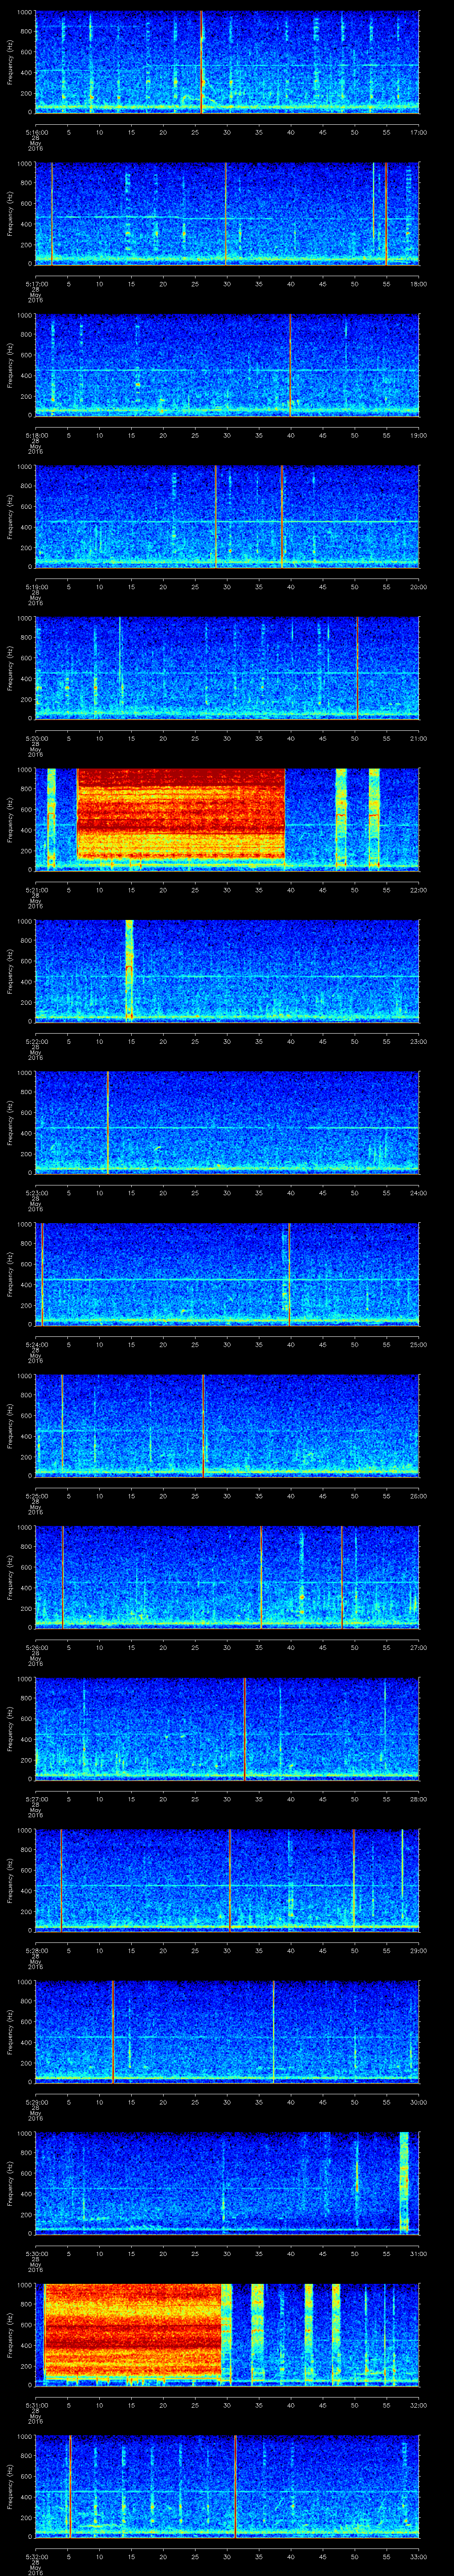
Task: Click the 5:28:00 start time label
Action: click(36, 1950)
